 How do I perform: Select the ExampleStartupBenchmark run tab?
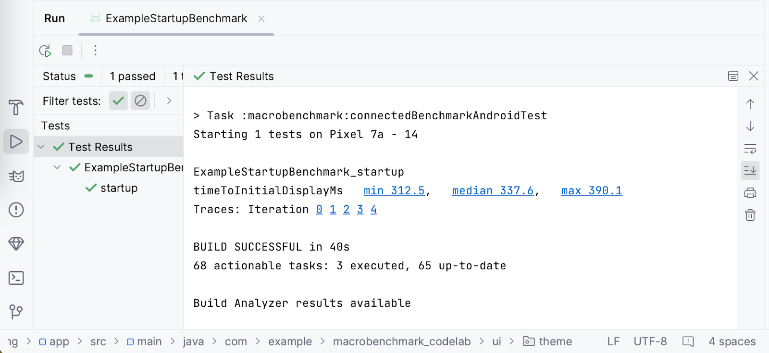[176, 19]
